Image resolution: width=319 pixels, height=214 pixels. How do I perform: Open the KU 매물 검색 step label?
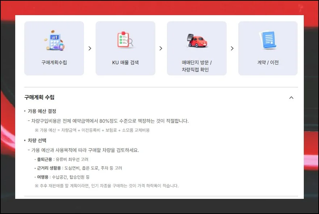tap(125, 62)
